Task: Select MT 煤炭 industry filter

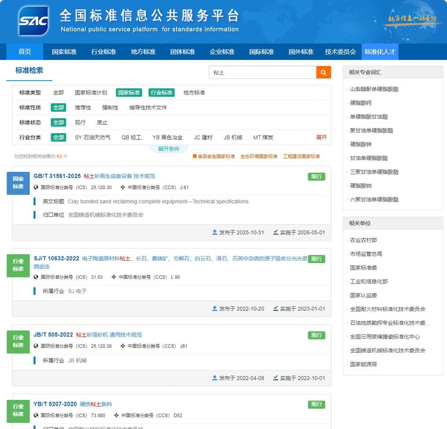Action: [263, 137]
